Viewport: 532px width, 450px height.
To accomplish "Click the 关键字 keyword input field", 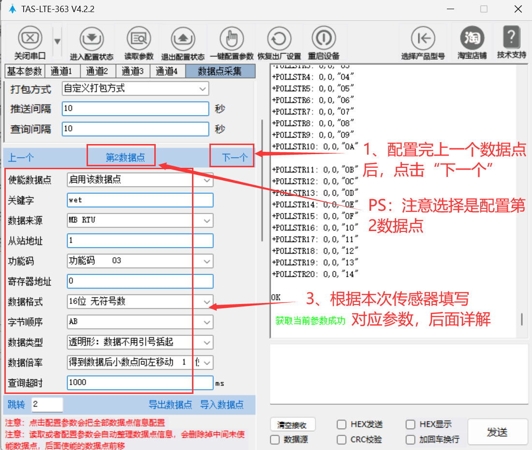I will click(x=140, y=200).
